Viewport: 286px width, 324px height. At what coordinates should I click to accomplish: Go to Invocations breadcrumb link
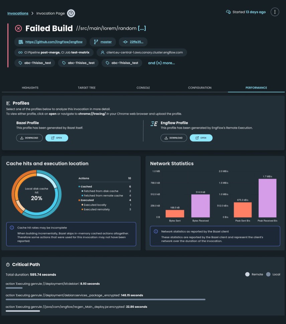coord(18,13)
